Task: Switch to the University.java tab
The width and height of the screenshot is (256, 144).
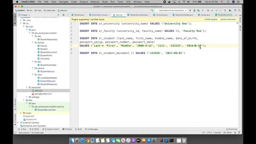Action: coord(161,15)
